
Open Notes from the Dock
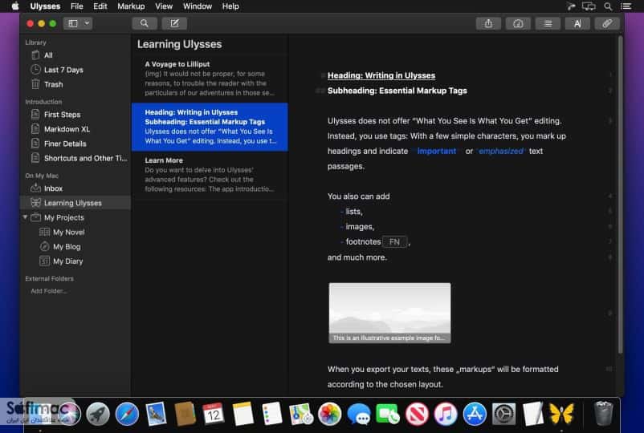coord(243,414)
